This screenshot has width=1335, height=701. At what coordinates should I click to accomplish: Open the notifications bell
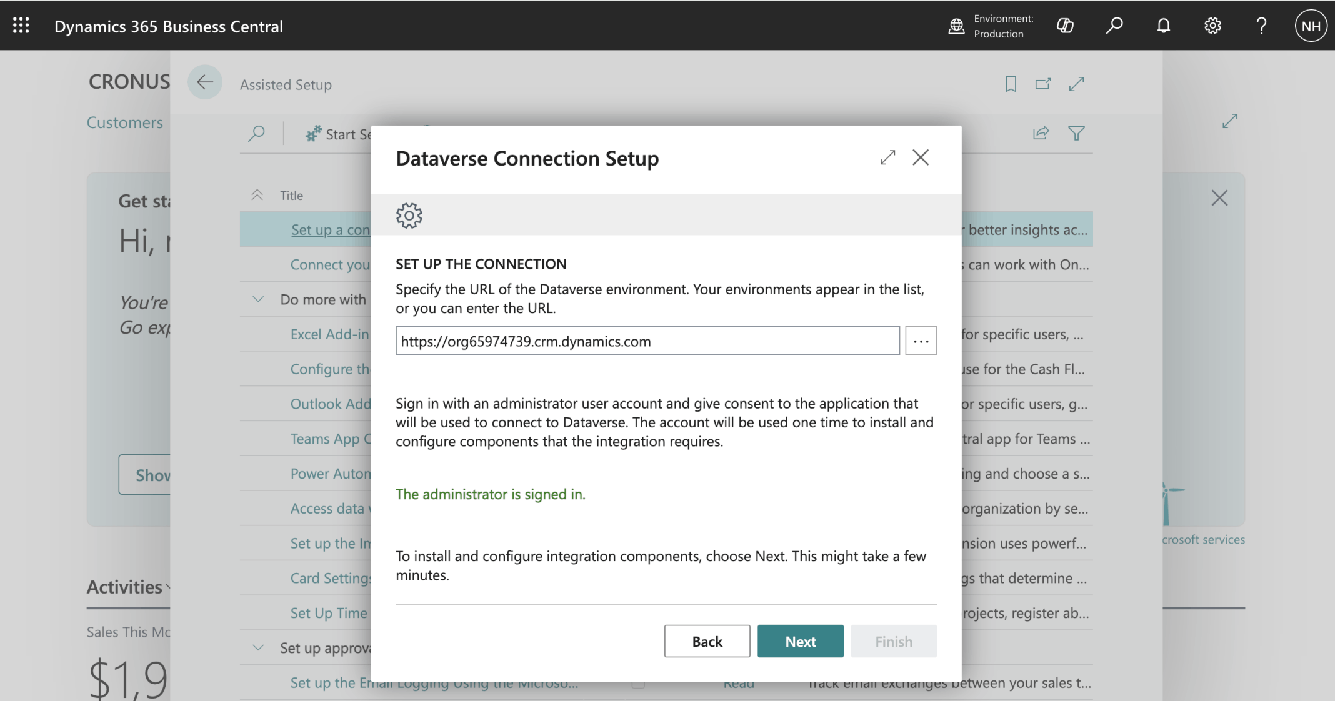[x=1163, y=26]
